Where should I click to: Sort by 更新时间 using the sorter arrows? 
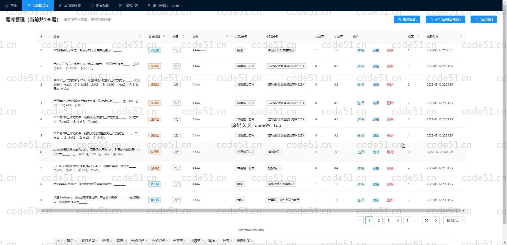[x=461, y=36]
